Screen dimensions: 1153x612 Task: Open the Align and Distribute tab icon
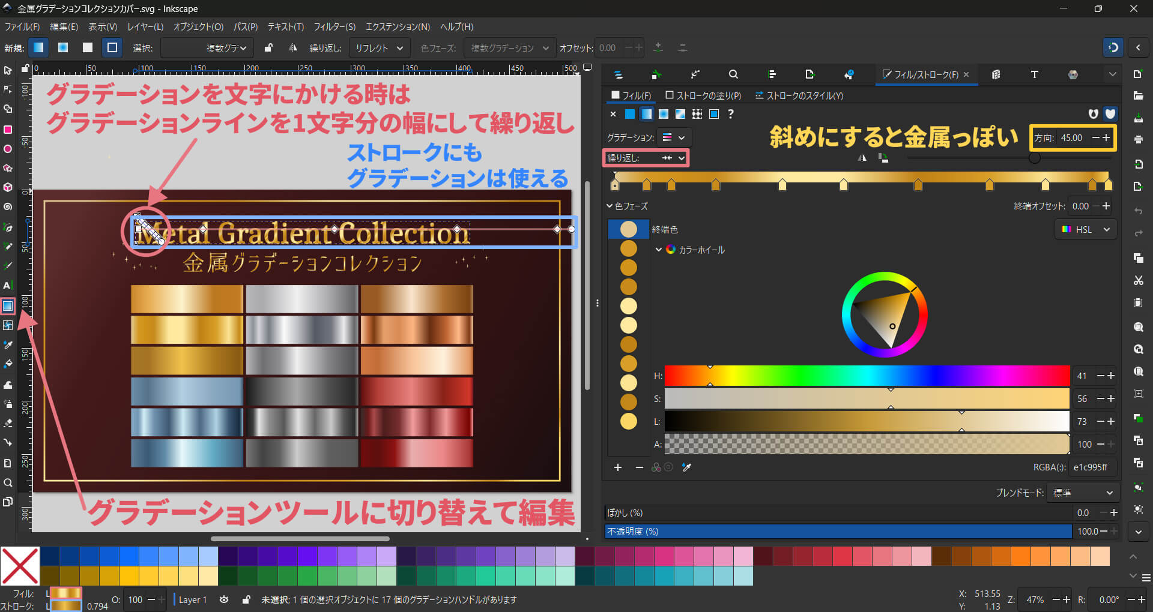click(x=772, y=74)
